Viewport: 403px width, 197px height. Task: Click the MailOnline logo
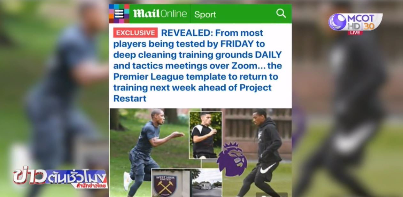(x=160, y=13)
